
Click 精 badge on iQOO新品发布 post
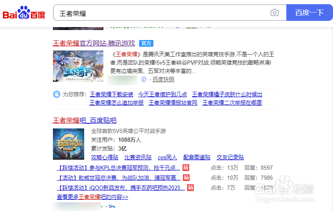coord(190,188)
